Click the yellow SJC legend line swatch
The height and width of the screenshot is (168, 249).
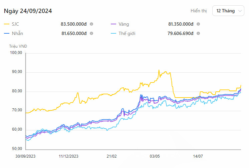[7, 24]
